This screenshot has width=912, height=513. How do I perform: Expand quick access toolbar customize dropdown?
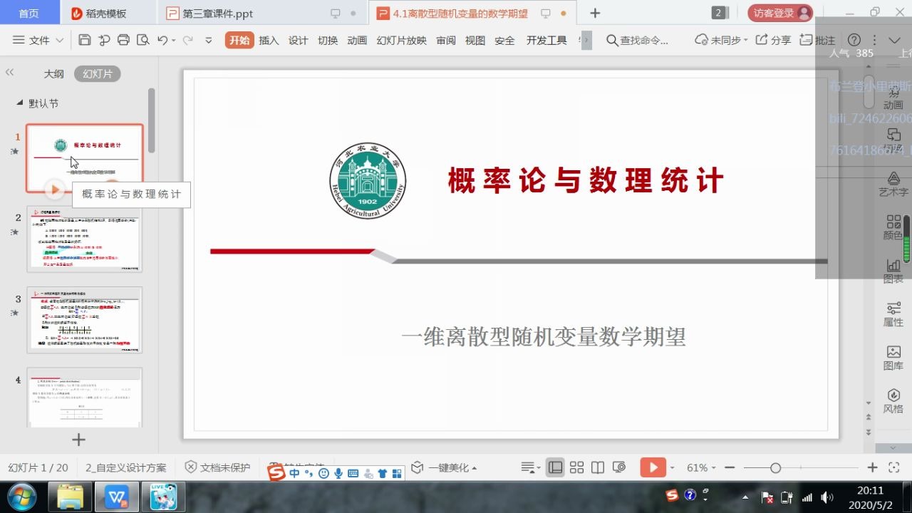(x=209, y=41)
